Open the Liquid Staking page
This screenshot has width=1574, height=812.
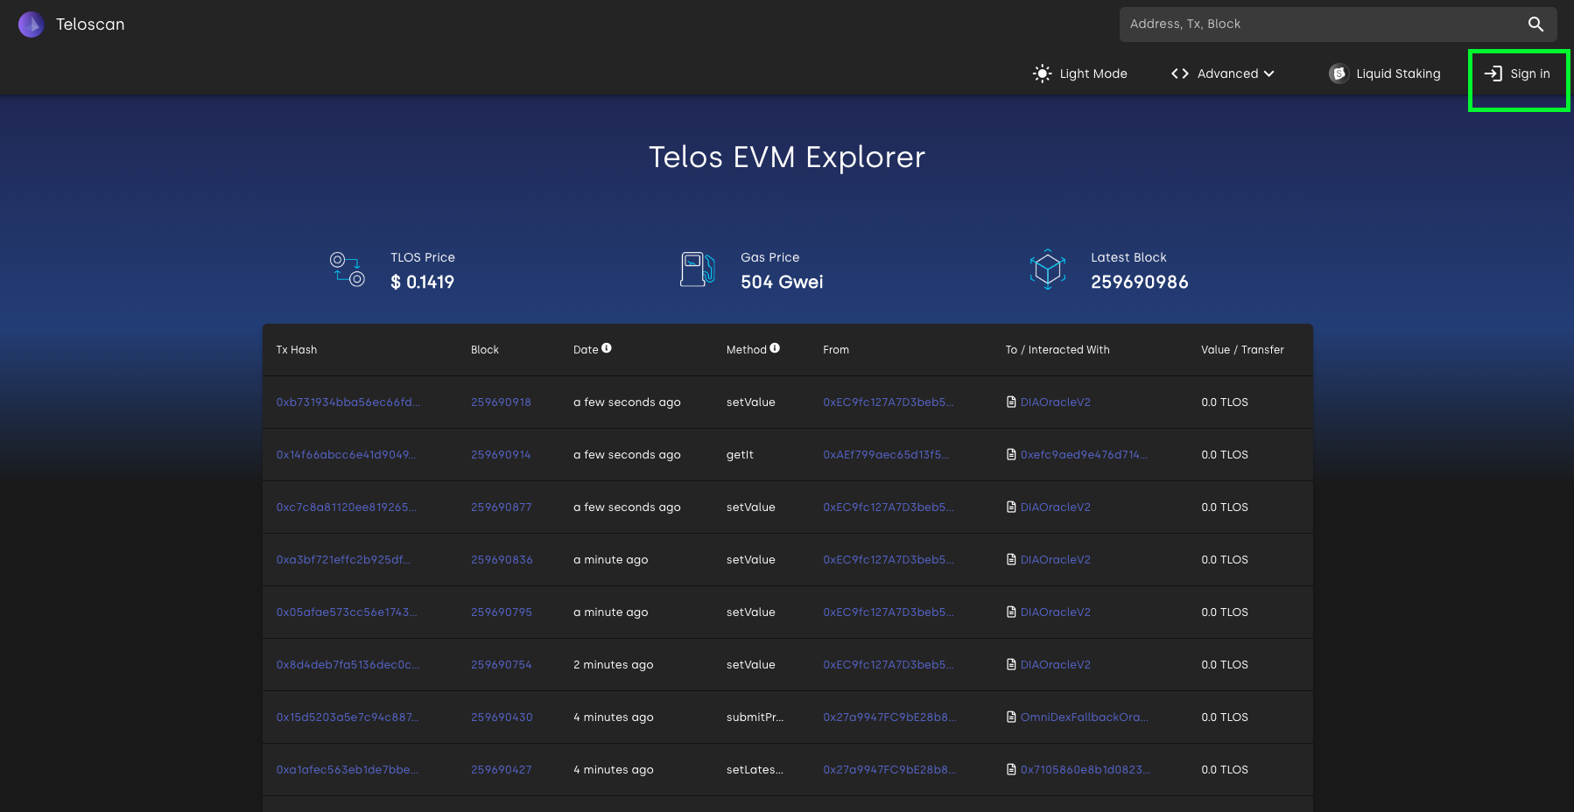[1397, 73]
